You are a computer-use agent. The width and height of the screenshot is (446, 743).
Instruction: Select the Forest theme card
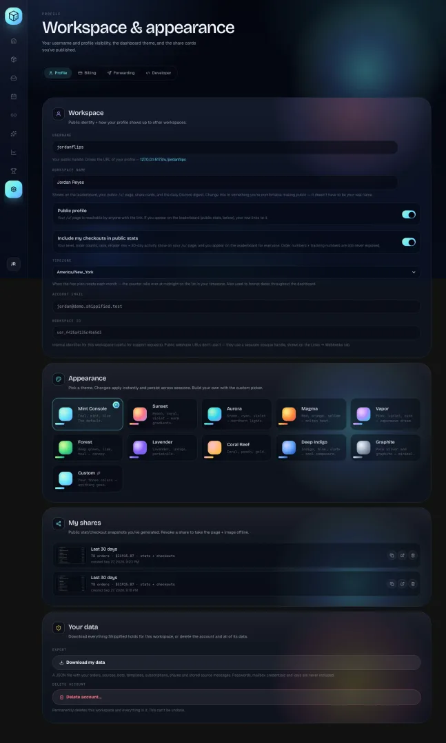tap(88, 448)
